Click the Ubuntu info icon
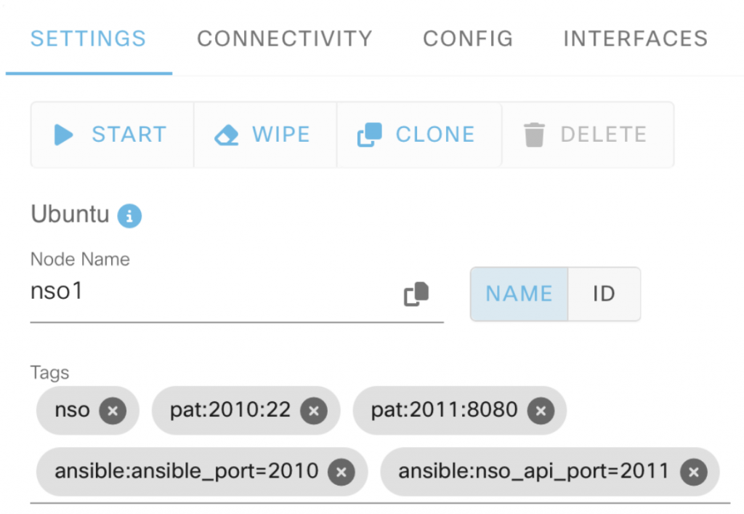The width and height of the screenshot is (744, 514). click(x=129, y=216)
